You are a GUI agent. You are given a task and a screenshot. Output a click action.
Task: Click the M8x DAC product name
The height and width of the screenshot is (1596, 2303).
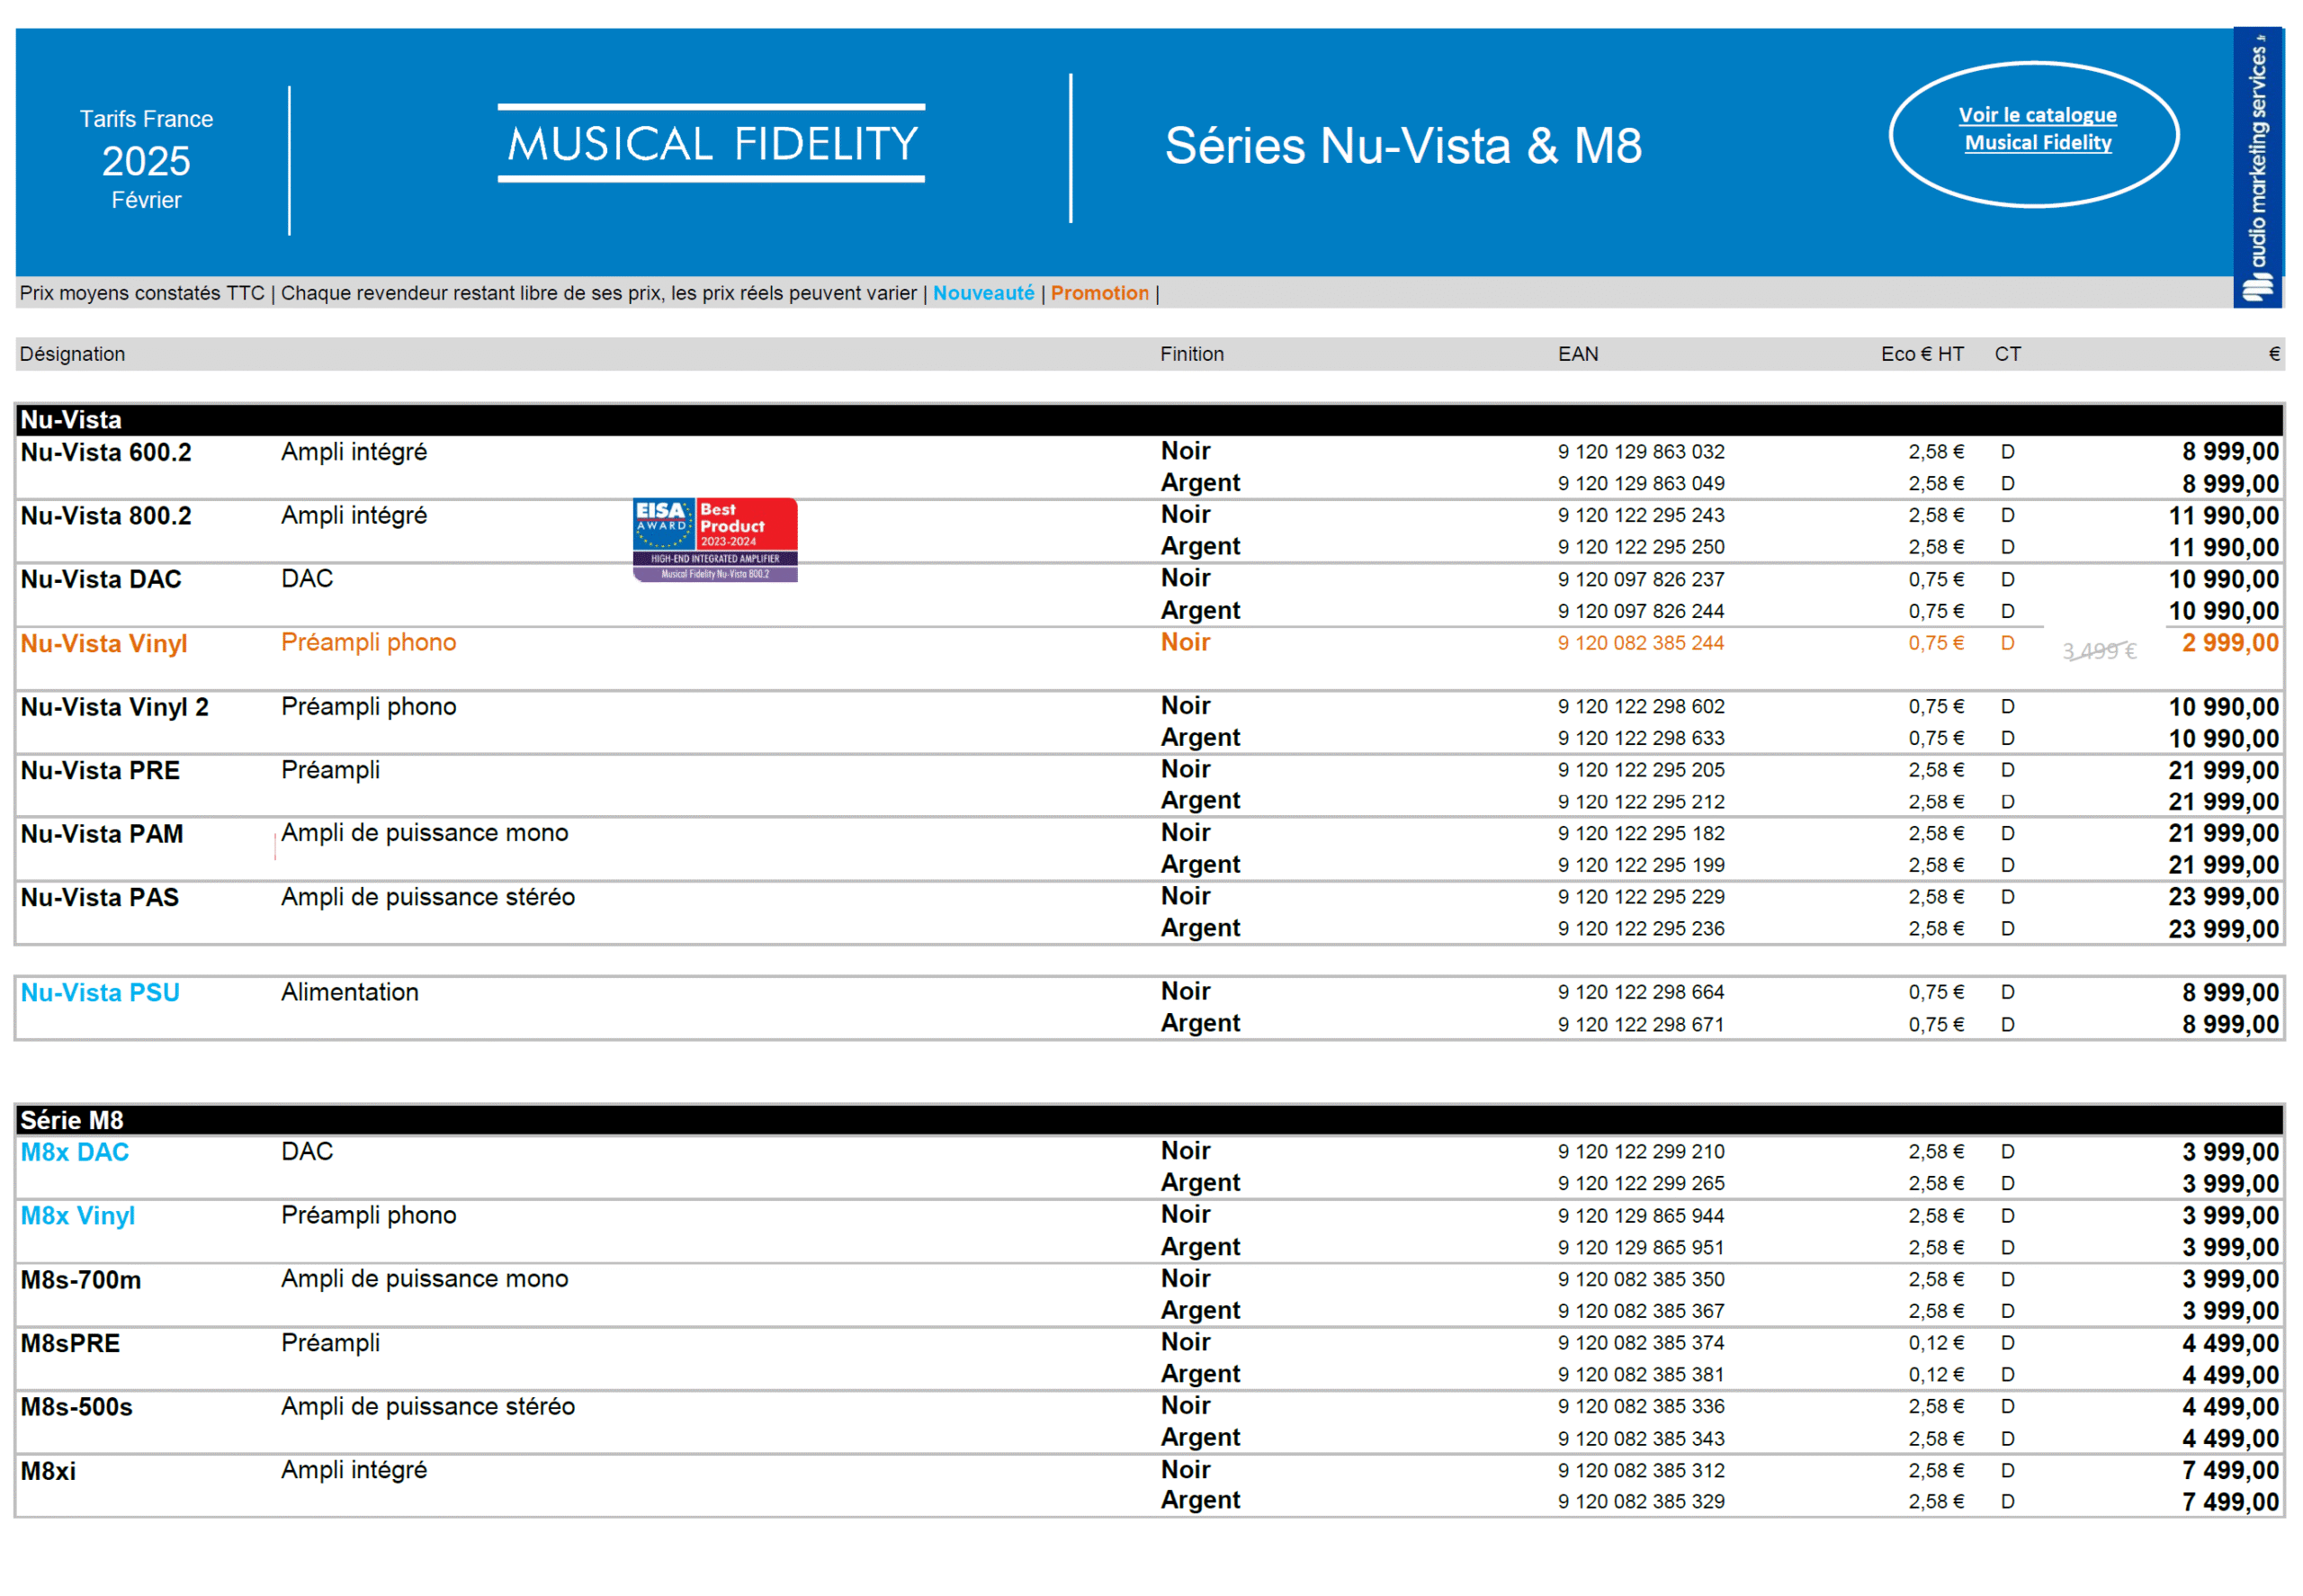coord(75,1152)
